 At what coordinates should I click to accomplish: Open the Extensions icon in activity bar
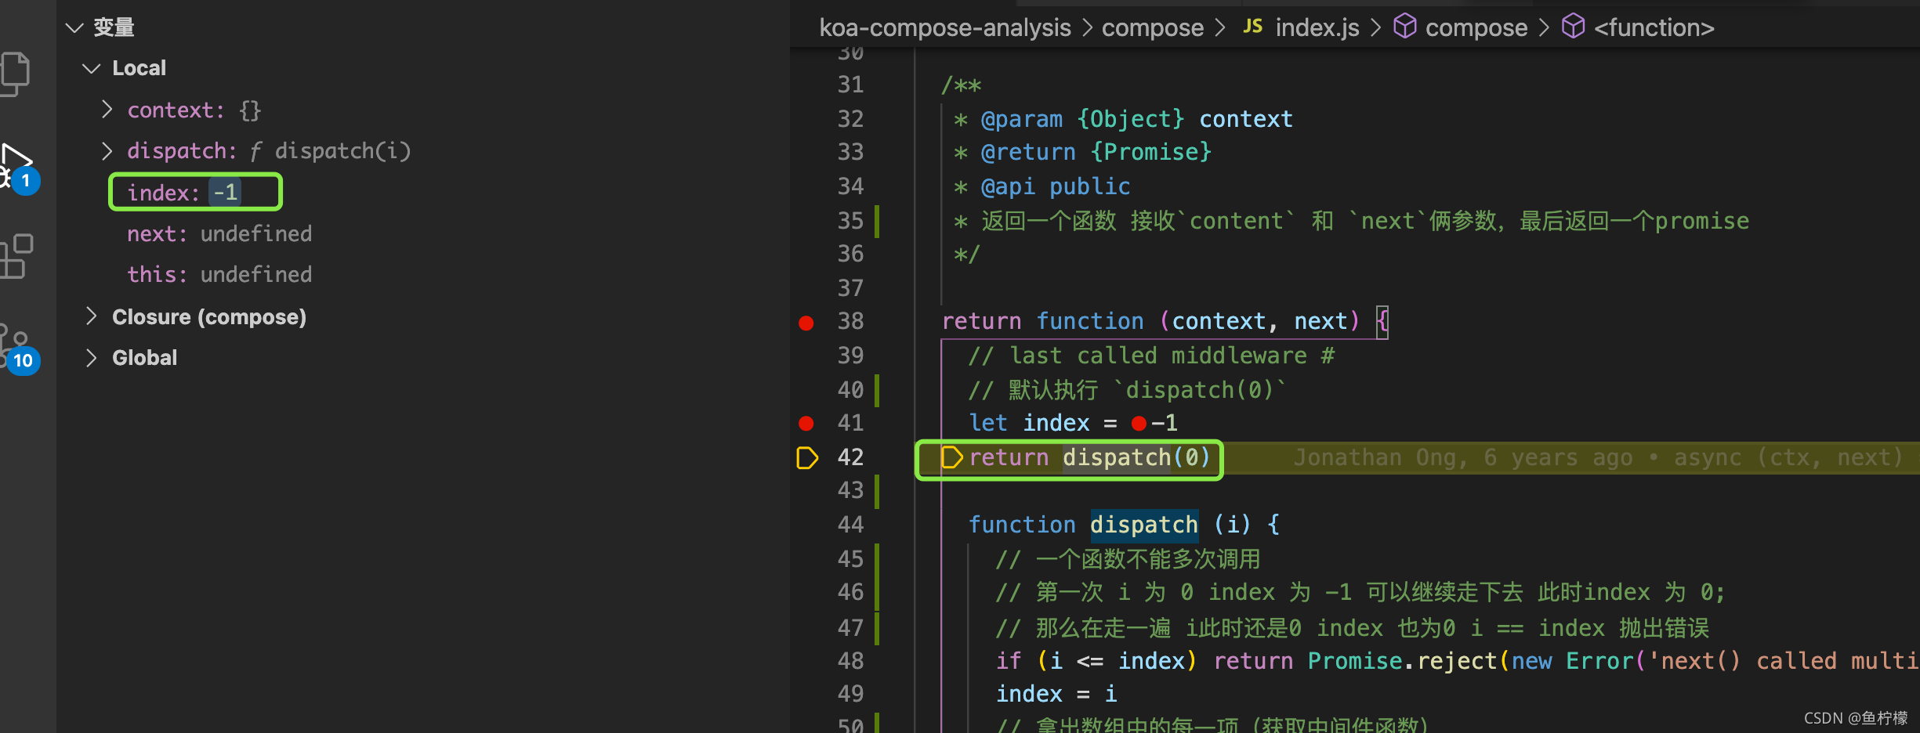click(x=16, y=256)
